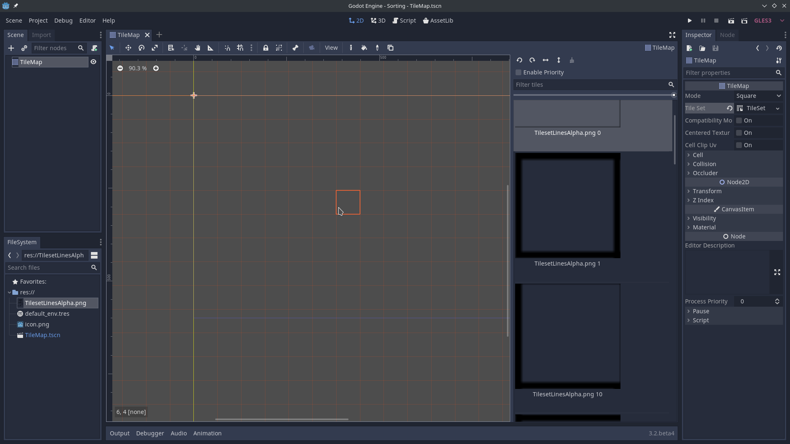Open the Debugger bottom panel
The height and width of the screenshot is (444, 790).
[150, 433]
